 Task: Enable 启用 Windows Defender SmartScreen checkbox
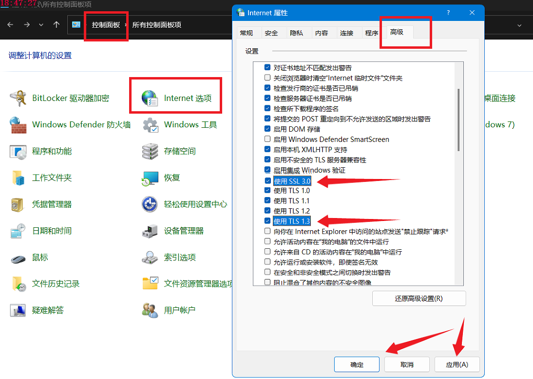point(267,139)
